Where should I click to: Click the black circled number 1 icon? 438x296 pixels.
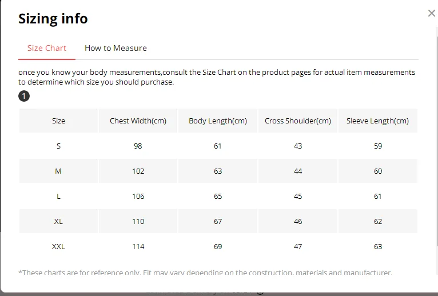(x=24, y=96)
